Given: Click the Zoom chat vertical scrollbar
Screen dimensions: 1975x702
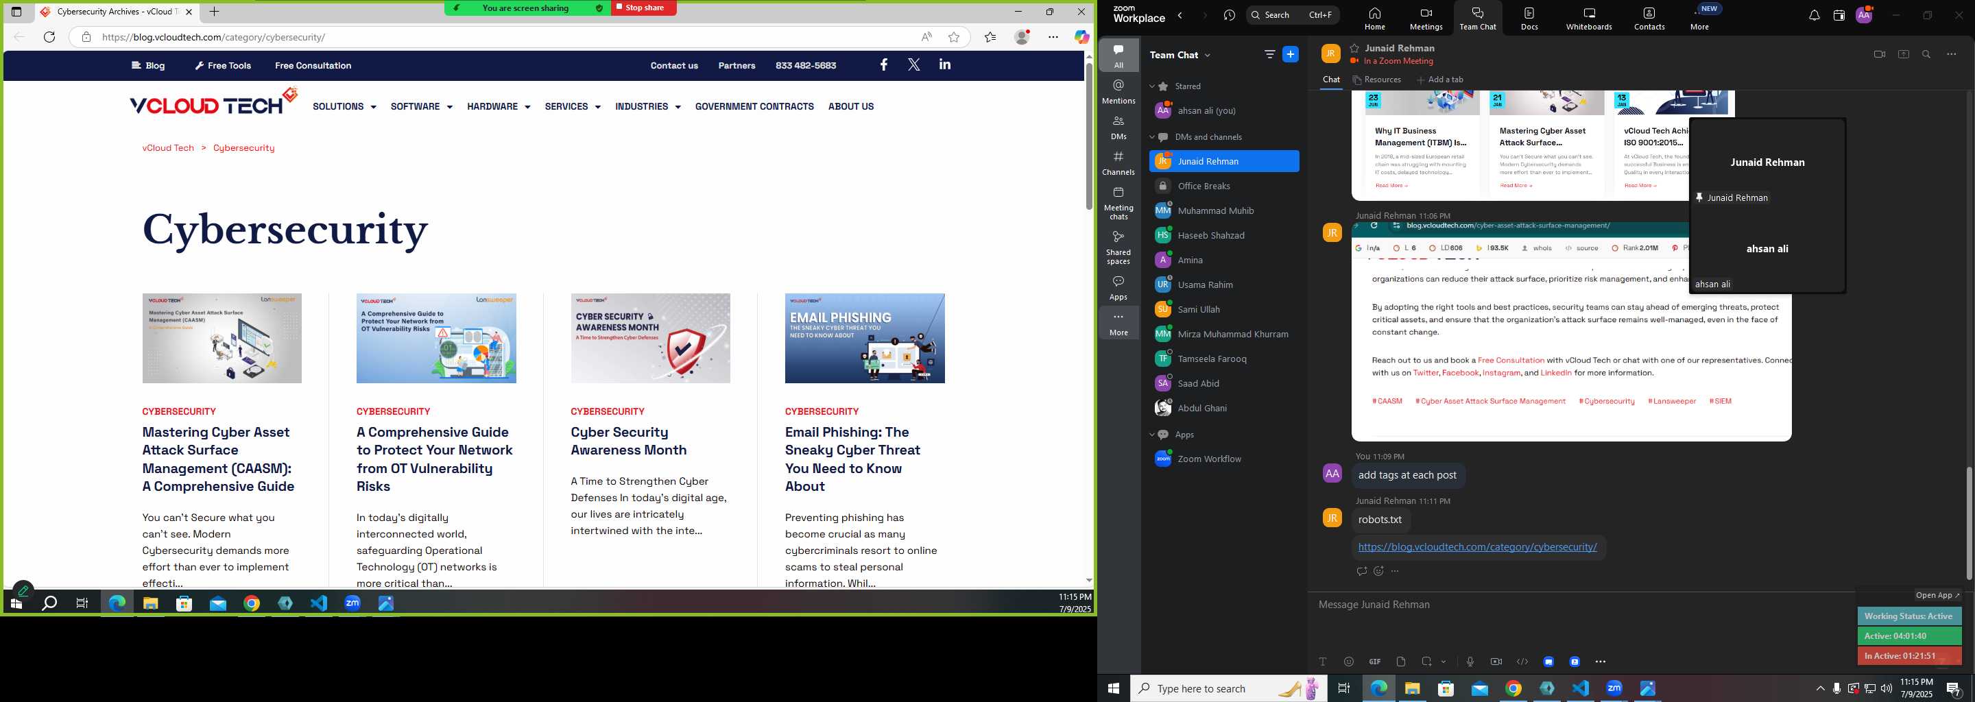Looking at the screenshot, I should [x=1968, y=522].
